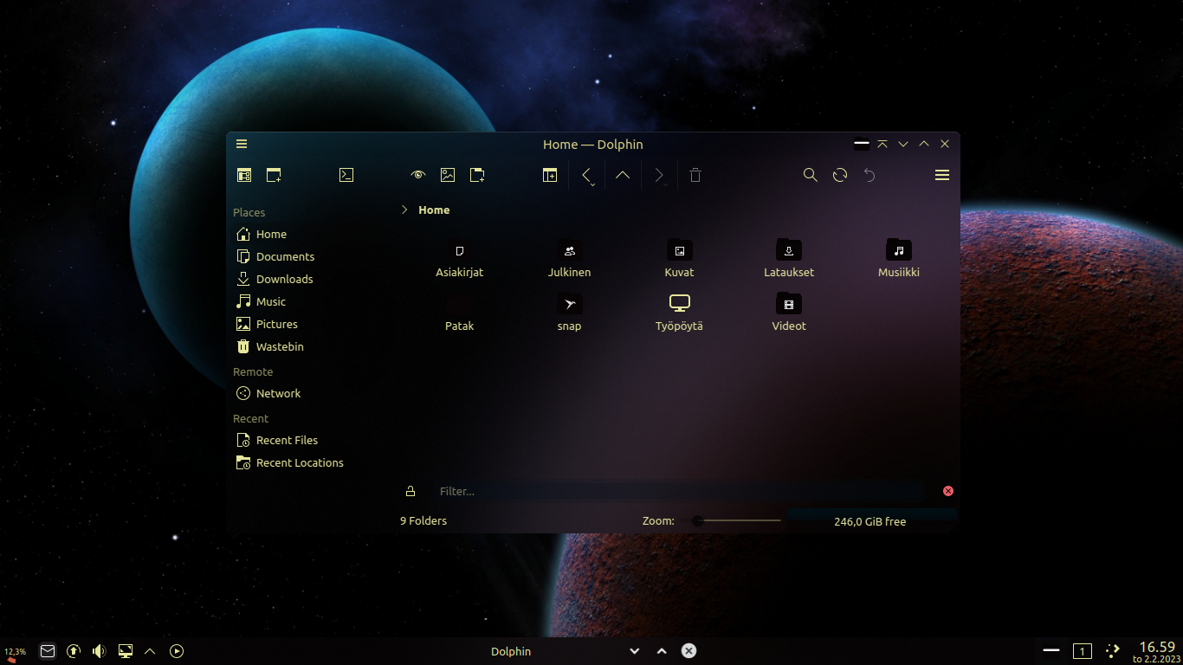
Task: Toggle the filter lock icon
Action: pos(410,491)
